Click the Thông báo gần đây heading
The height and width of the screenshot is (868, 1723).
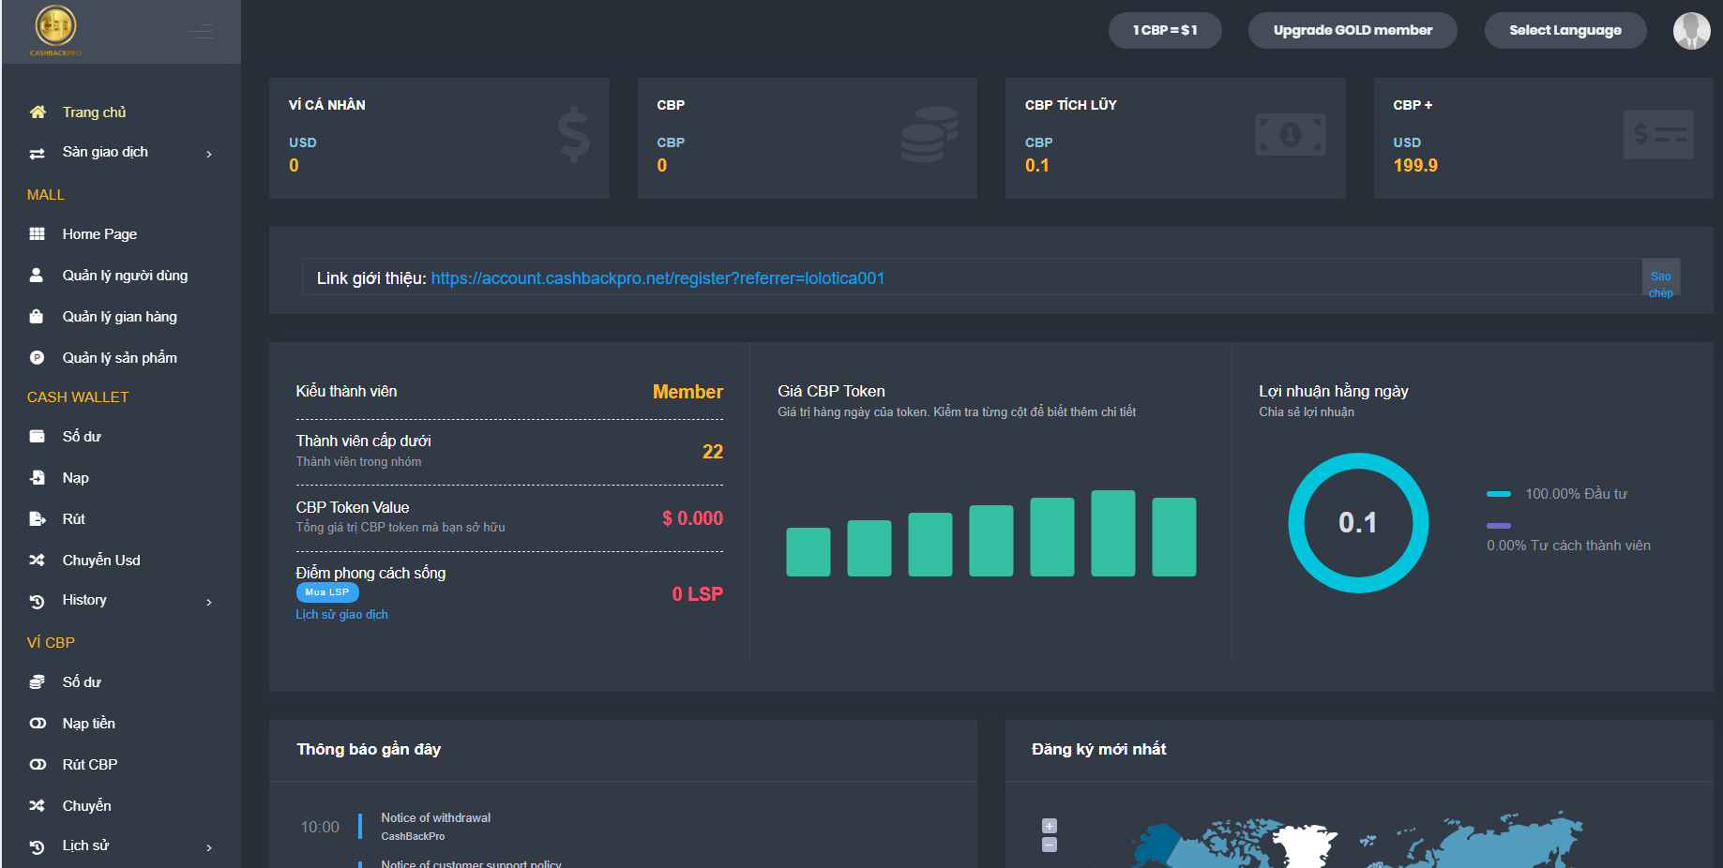coord(369,749)
